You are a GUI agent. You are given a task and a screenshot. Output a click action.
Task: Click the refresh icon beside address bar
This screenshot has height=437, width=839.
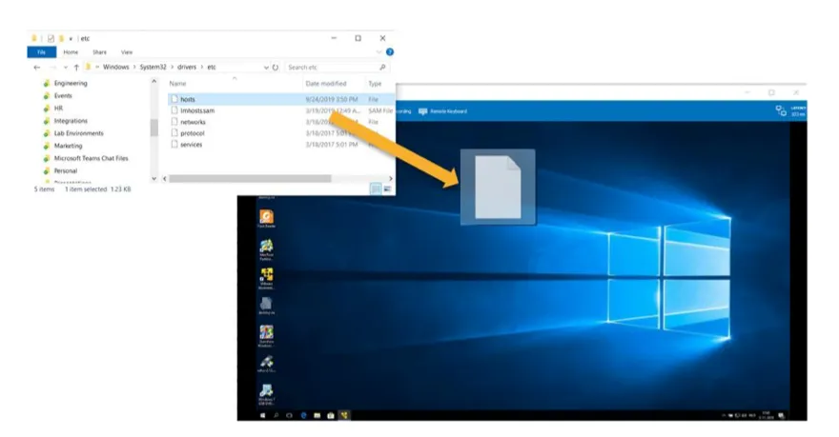pyautogui.click(x=276, y=68)
